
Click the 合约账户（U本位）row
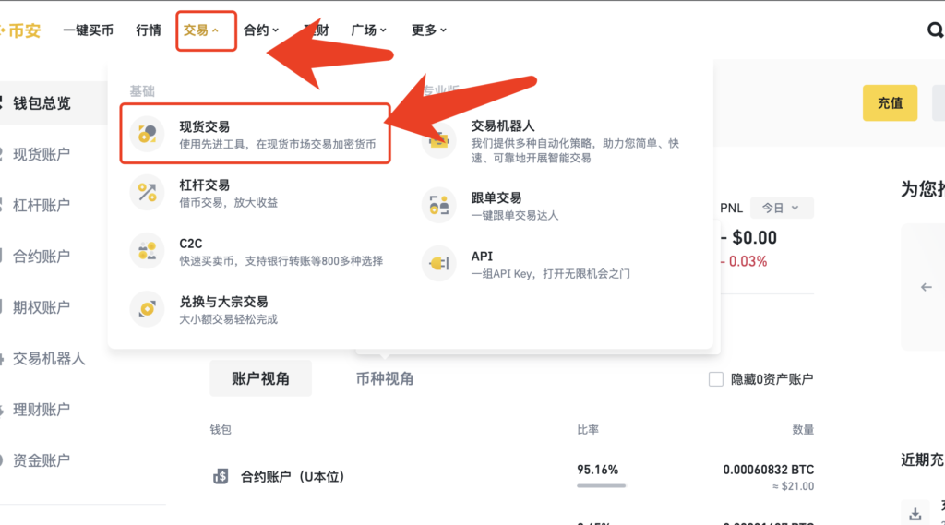point(513,477)
